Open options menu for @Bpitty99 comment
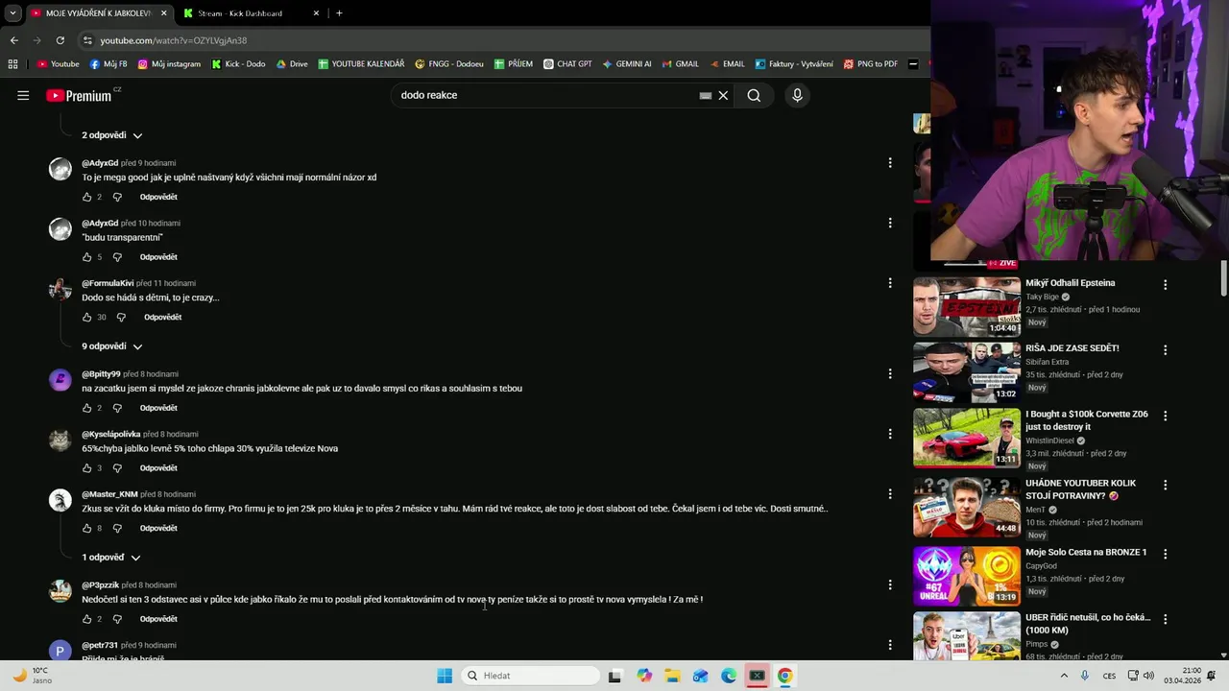Viewport: 1229px width, 691px height. (890, 373)
